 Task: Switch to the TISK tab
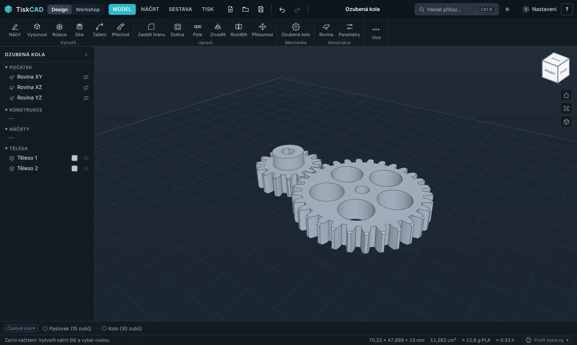click(x=208, y=9)
